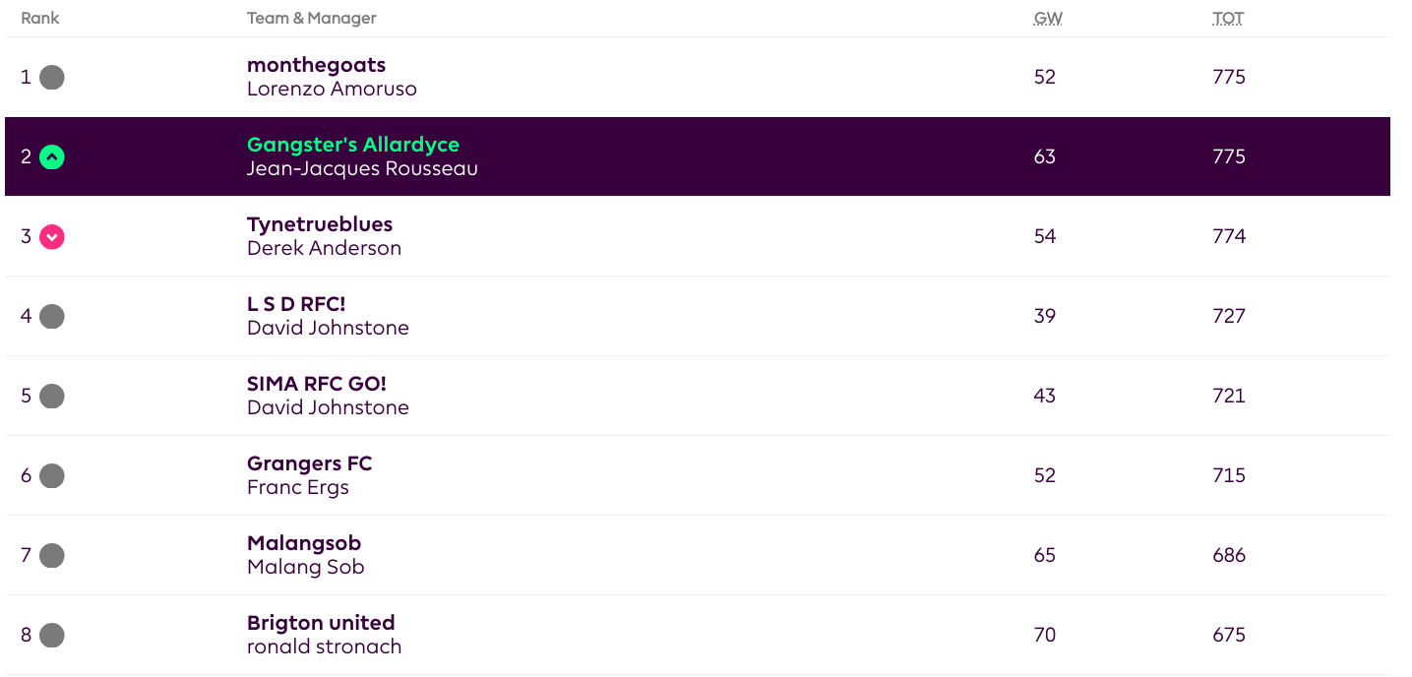Click the grey status circle at rank 5

pos(52,396)
